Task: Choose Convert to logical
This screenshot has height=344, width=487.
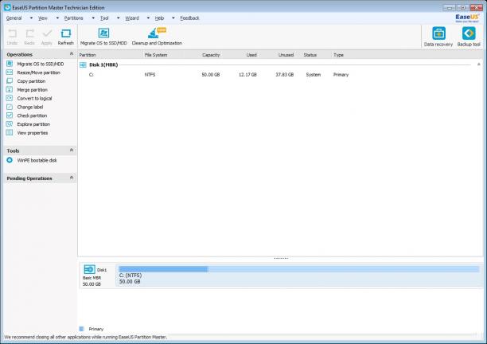Action: [x=34, y=98]
